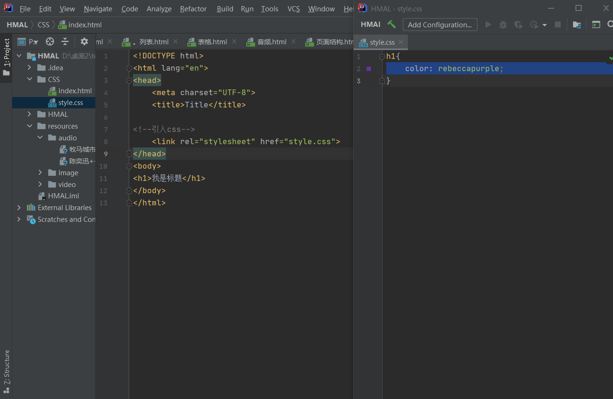The image size is (613, 399).
Task: Open the Analyze menu
Action: [159, 9]
